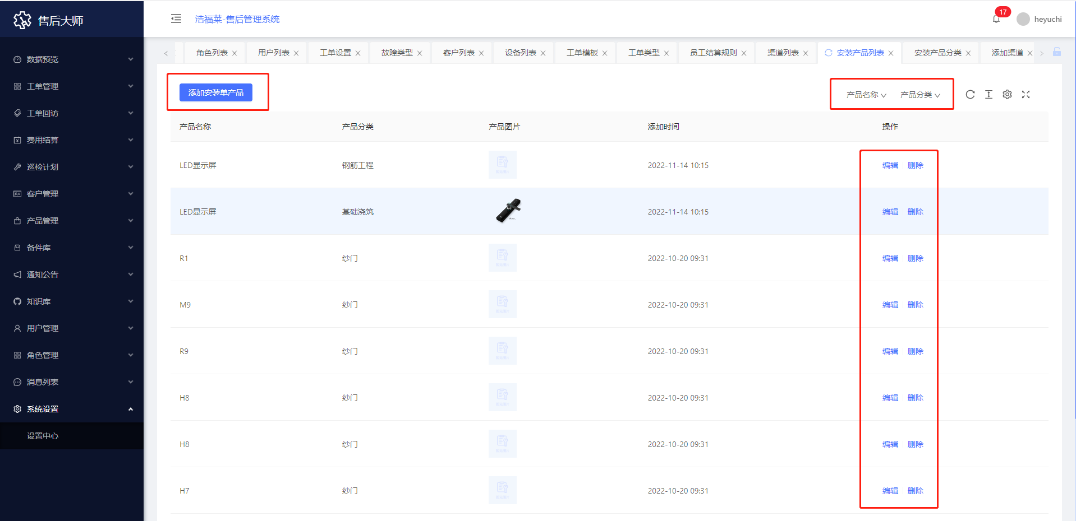Collapse the 系统设置 sidebar section
1076x521 pixels.
pos(72,409)
